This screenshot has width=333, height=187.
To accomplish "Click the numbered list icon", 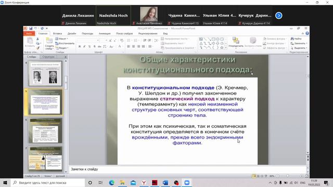I will click(x=136, y=41).
